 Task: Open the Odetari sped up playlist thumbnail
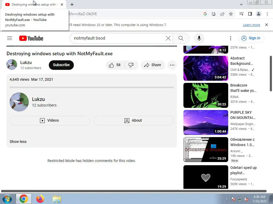(x=206, y=177)
